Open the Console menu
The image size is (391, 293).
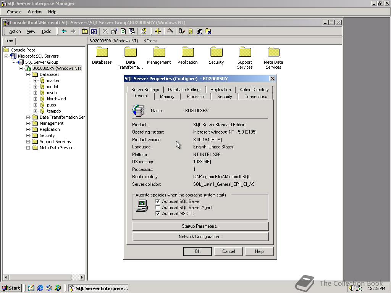point(14,12)
